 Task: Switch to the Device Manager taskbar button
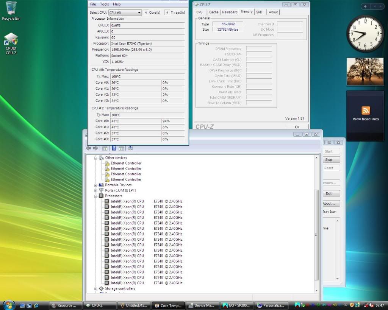[202, 305]
